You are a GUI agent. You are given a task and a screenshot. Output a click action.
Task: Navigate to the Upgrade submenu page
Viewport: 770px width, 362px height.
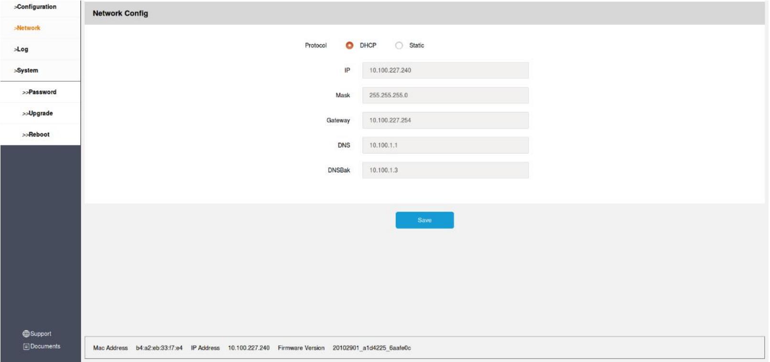(38, 113)
